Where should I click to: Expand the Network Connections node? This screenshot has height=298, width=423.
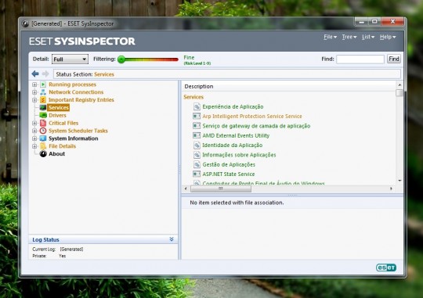[34, 92]
